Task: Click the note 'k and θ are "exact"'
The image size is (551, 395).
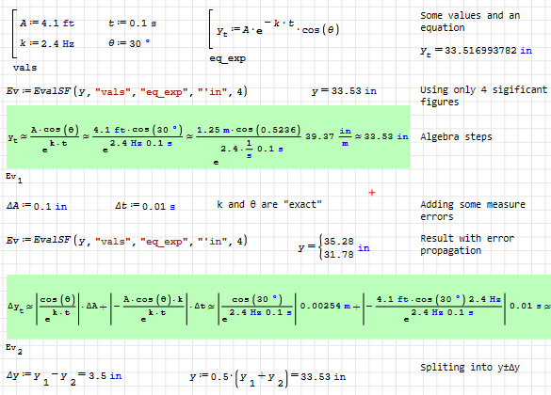Action: (269, 204)
